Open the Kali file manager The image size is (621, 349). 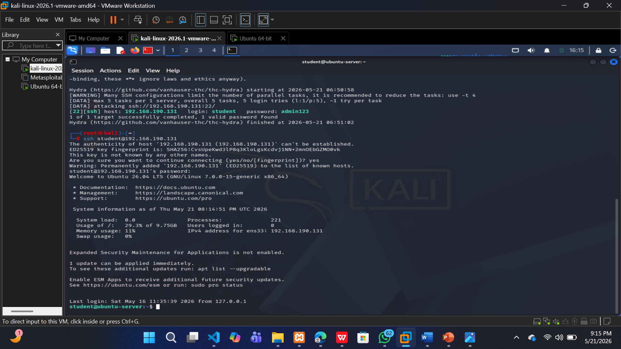[105, 50]
